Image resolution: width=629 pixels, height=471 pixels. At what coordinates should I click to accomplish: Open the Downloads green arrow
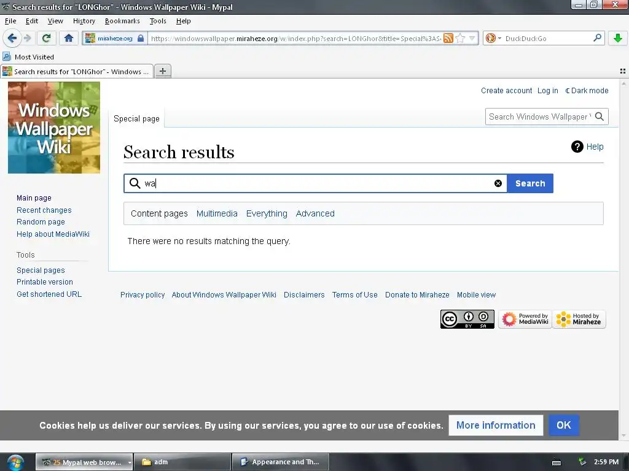pos(618,39)
